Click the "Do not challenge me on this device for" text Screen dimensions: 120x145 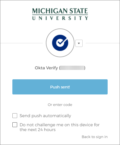(60, 125)
